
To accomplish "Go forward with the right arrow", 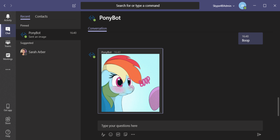I will pos(11,6).
